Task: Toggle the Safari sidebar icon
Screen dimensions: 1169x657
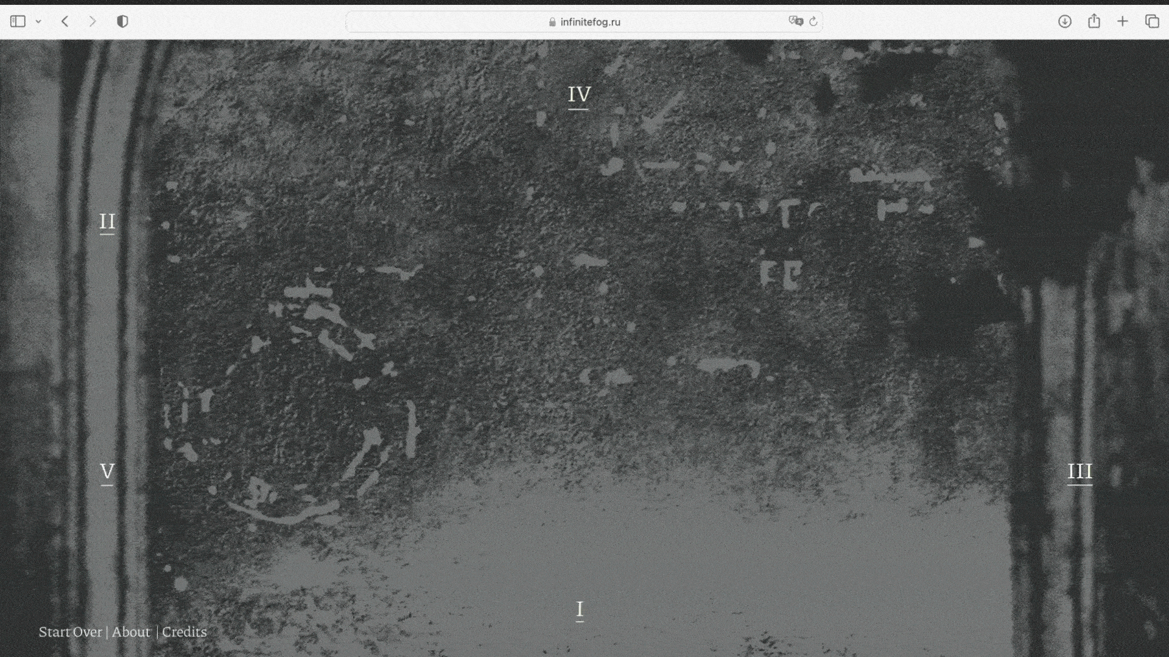Action: click(x=18, y=22)
